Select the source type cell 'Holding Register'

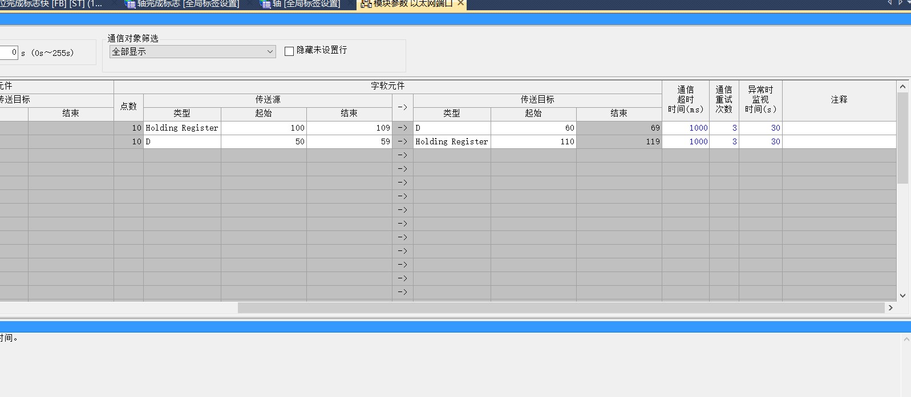(x=182, y=128)
